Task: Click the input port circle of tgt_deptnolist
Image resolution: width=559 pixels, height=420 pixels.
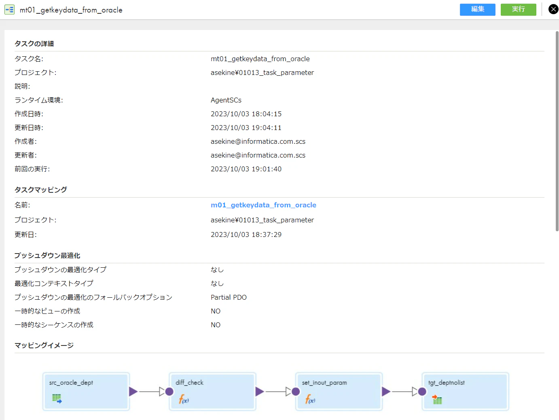Action: click(422, 391)
